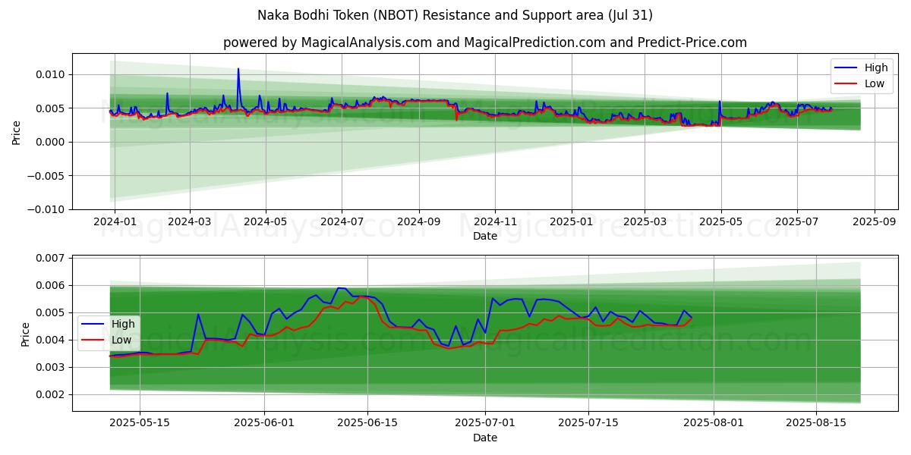Click the blue High line swatch in bottom legend
Viewport: 911px width, 455px height.
[93, 324]
